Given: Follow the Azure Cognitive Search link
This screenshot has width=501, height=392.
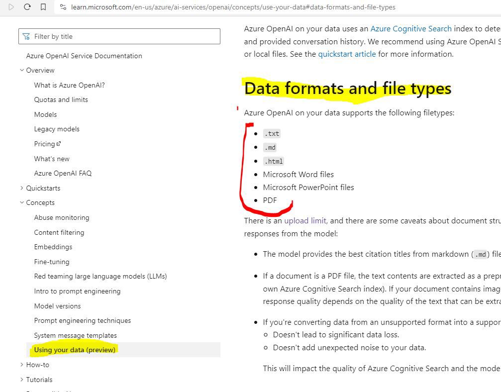Looking at the screenshot, I should coord(411,29).
